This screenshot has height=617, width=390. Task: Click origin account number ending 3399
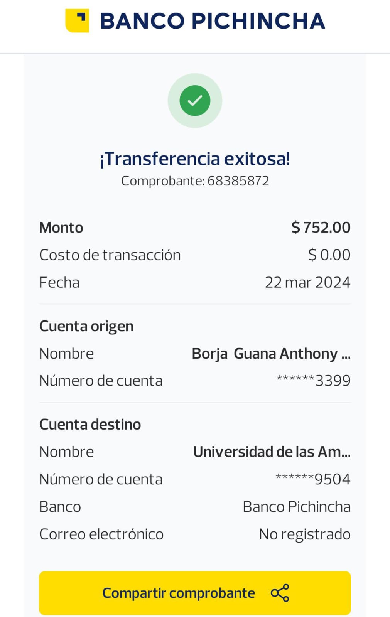(313, 381)
